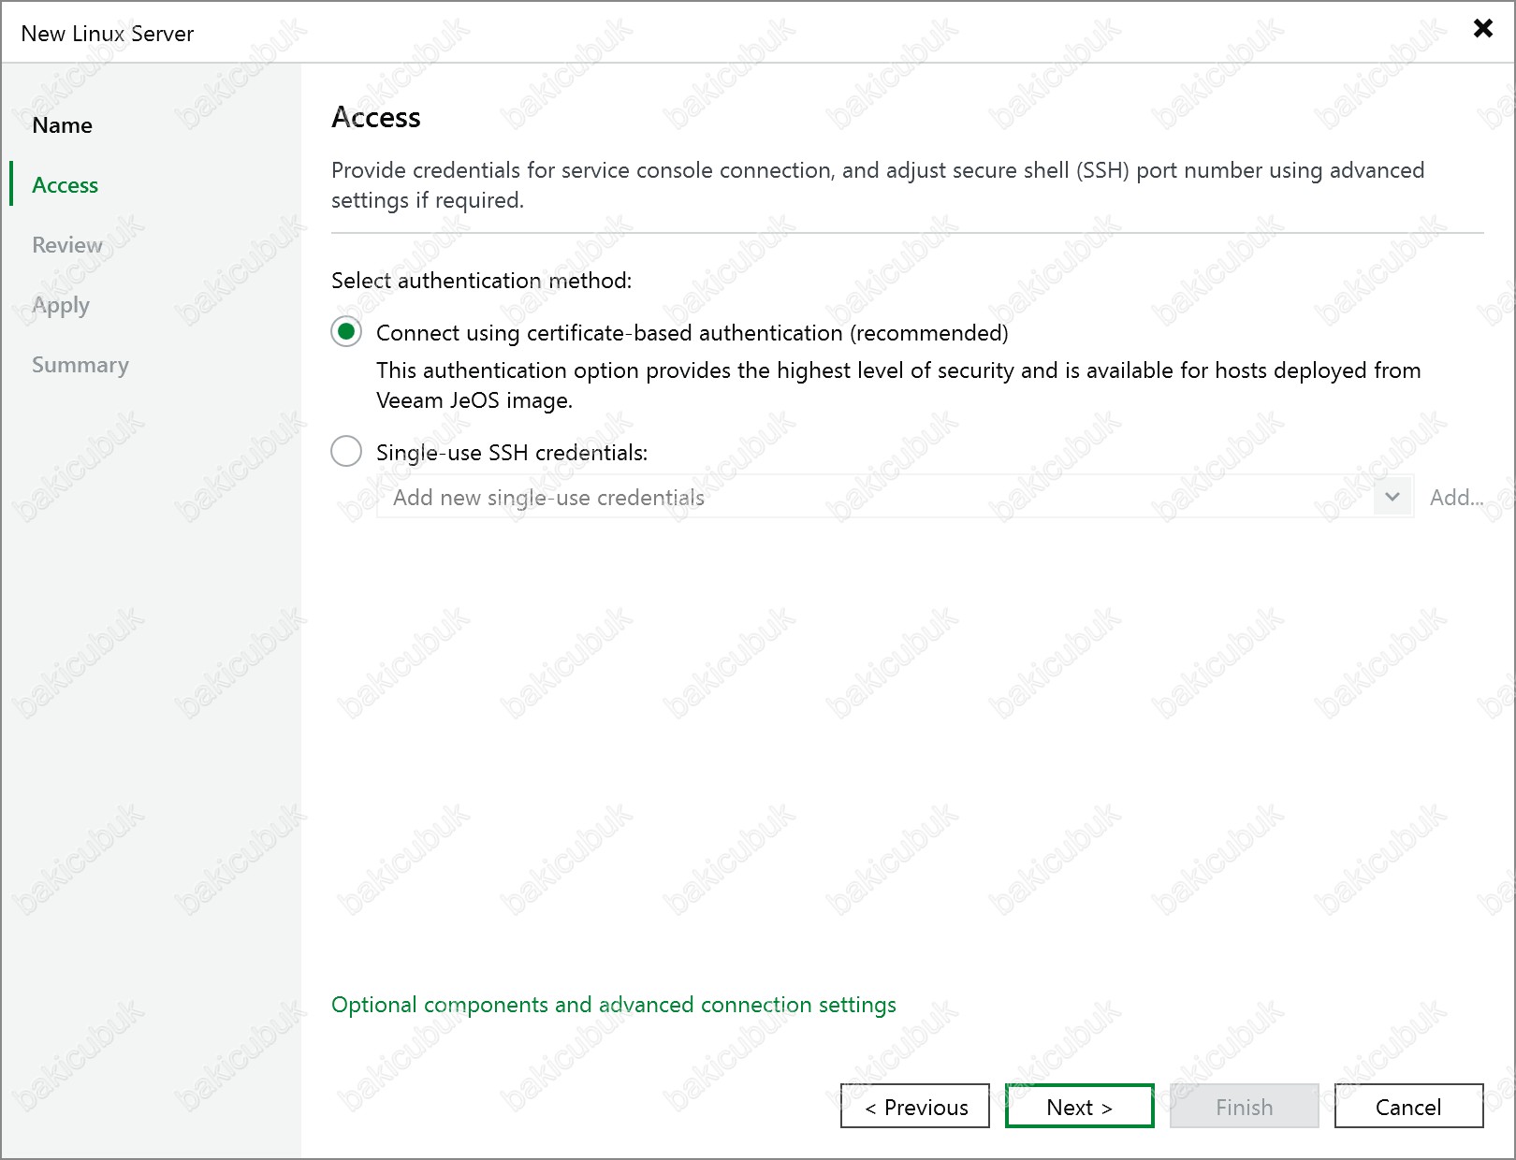1516x1160 pixels.
Task: Go back with the Previous button
Action: (x=914, y=1107)
